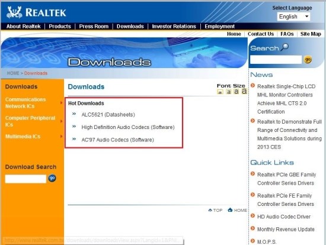Expand the Computer Peripheral ICs submenu arrow

click(61, 121)
